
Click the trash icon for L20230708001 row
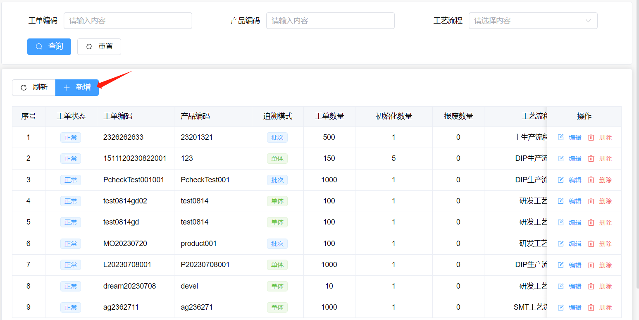tap(591, 265)
